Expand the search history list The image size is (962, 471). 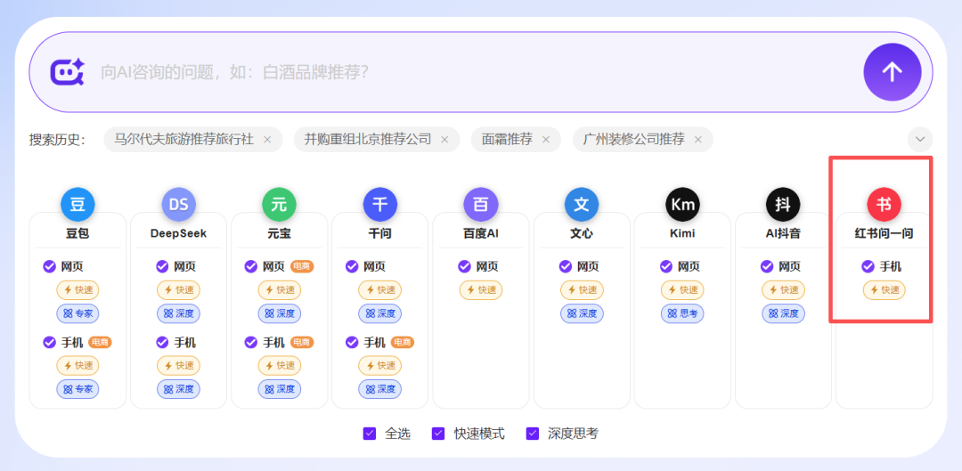(919, 139)
